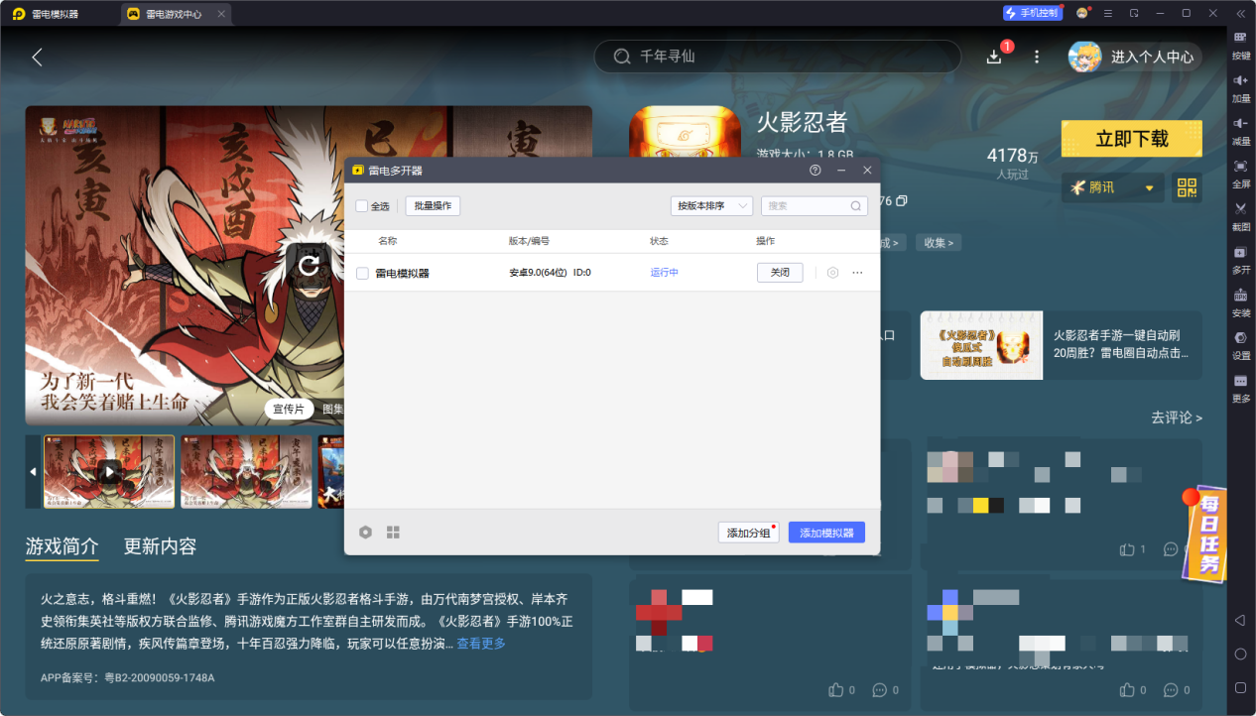
Task: Open settings gear for 雷电模拟器 row
Action: (833, 273)
